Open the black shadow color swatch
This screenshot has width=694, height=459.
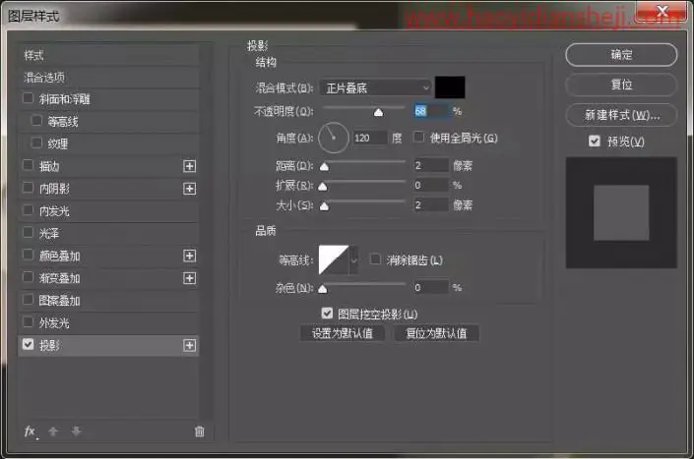pyautogui.click(x=450, y=87)
